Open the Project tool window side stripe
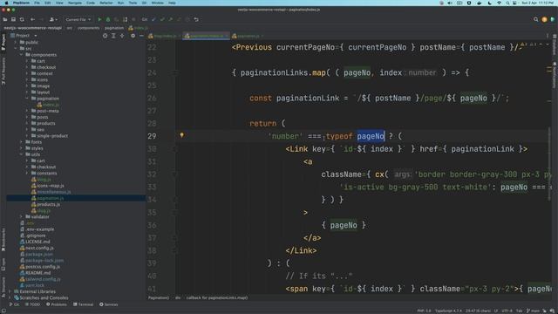Screen dimensions: 558x314 [x=3, y=42]
